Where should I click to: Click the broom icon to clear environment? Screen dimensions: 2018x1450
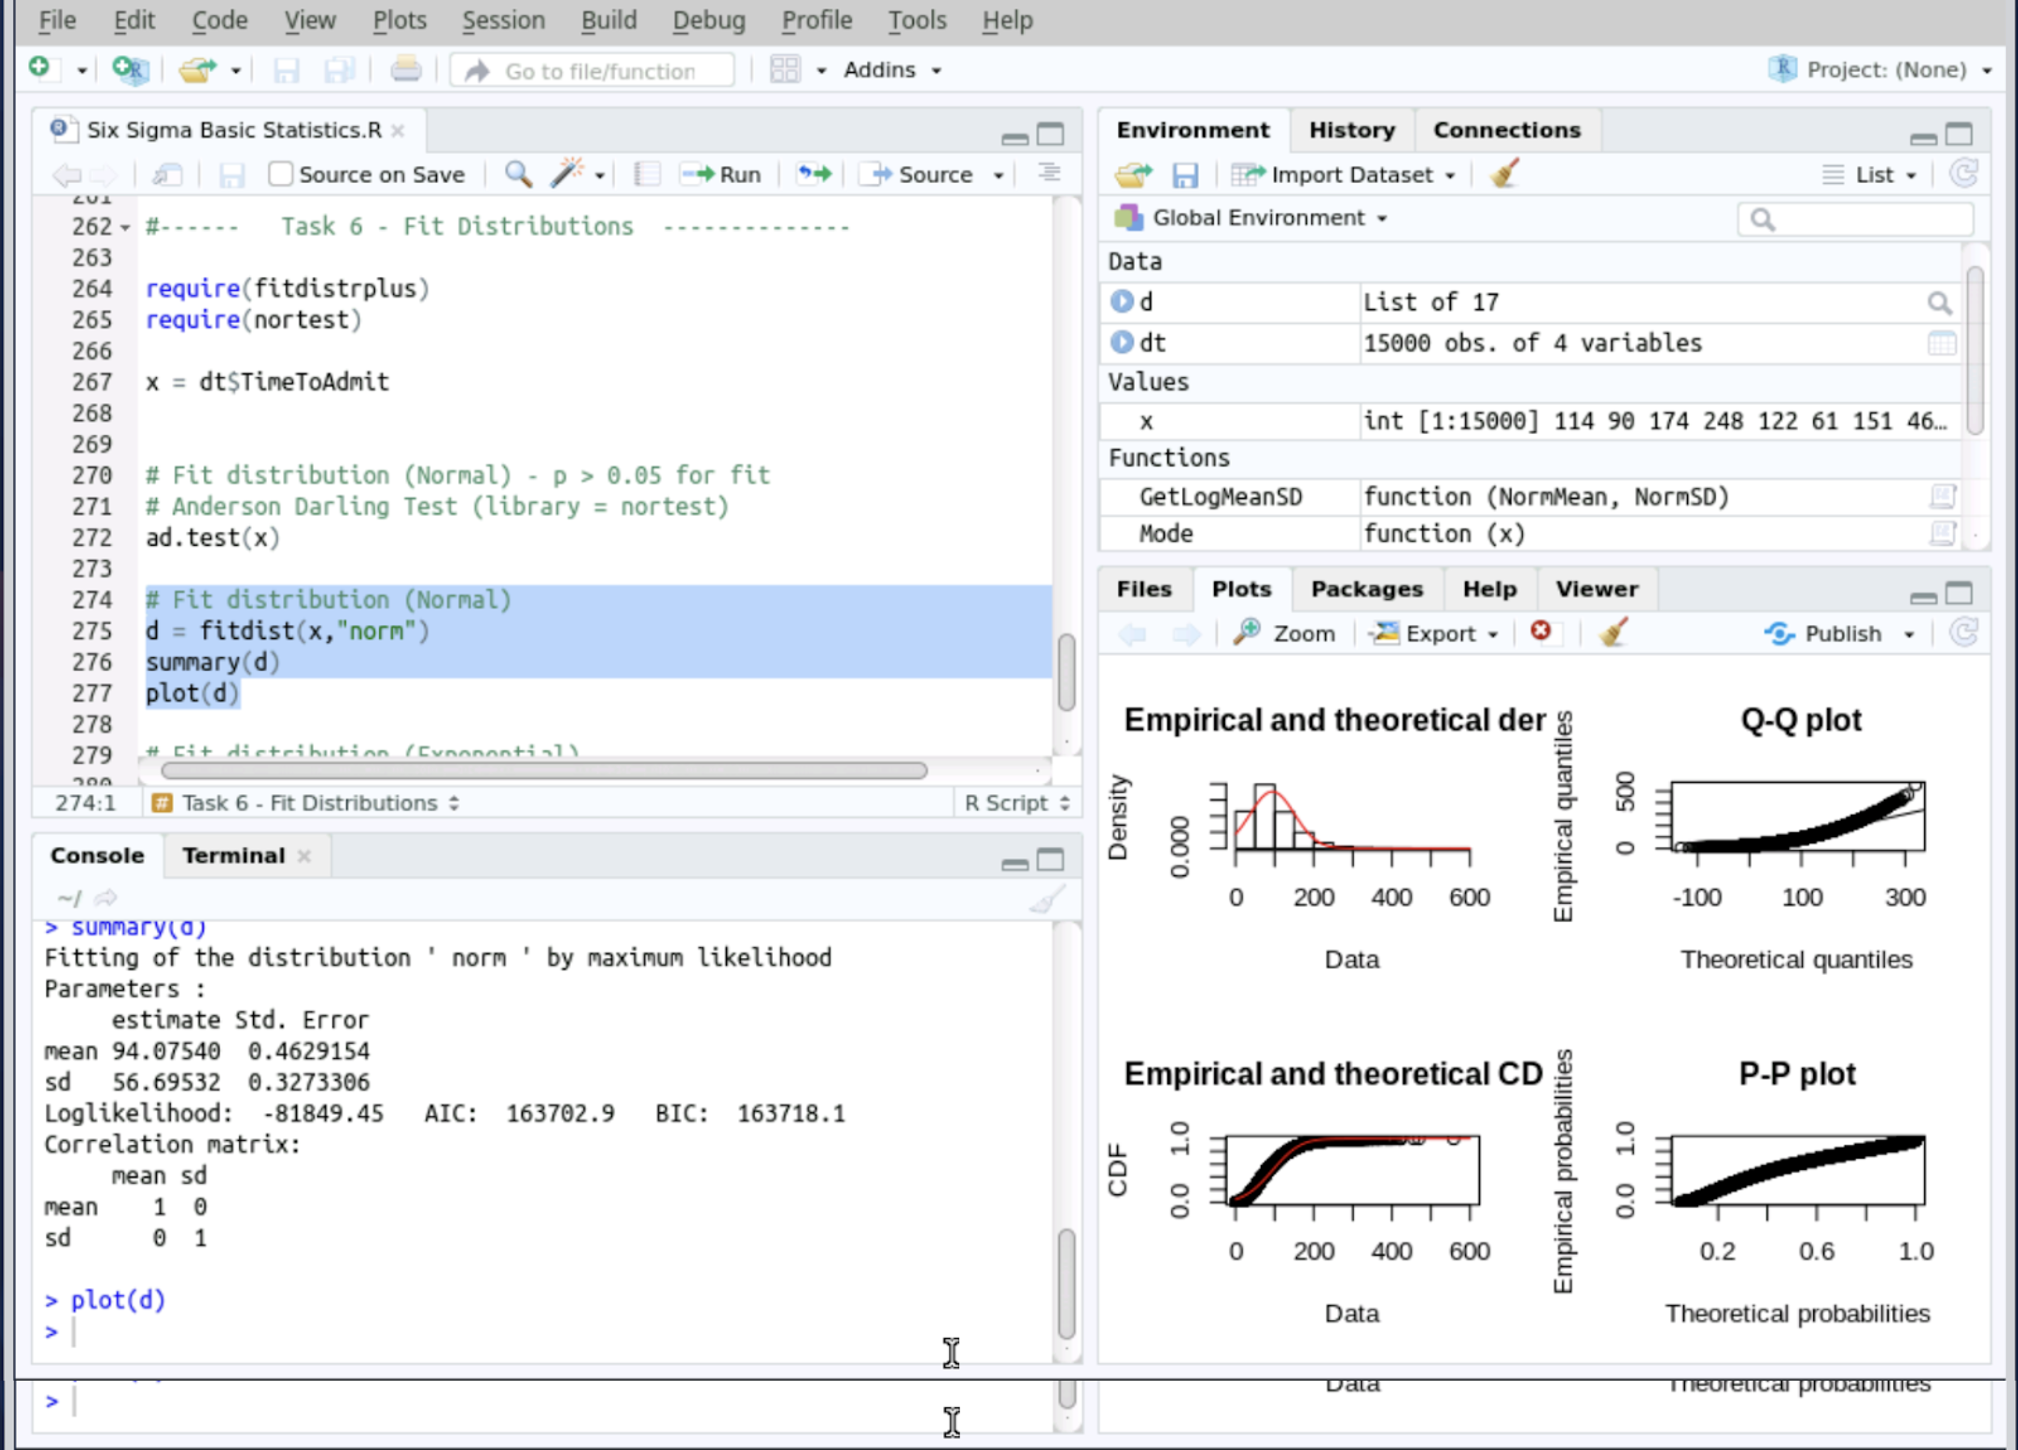[1505, 175]
